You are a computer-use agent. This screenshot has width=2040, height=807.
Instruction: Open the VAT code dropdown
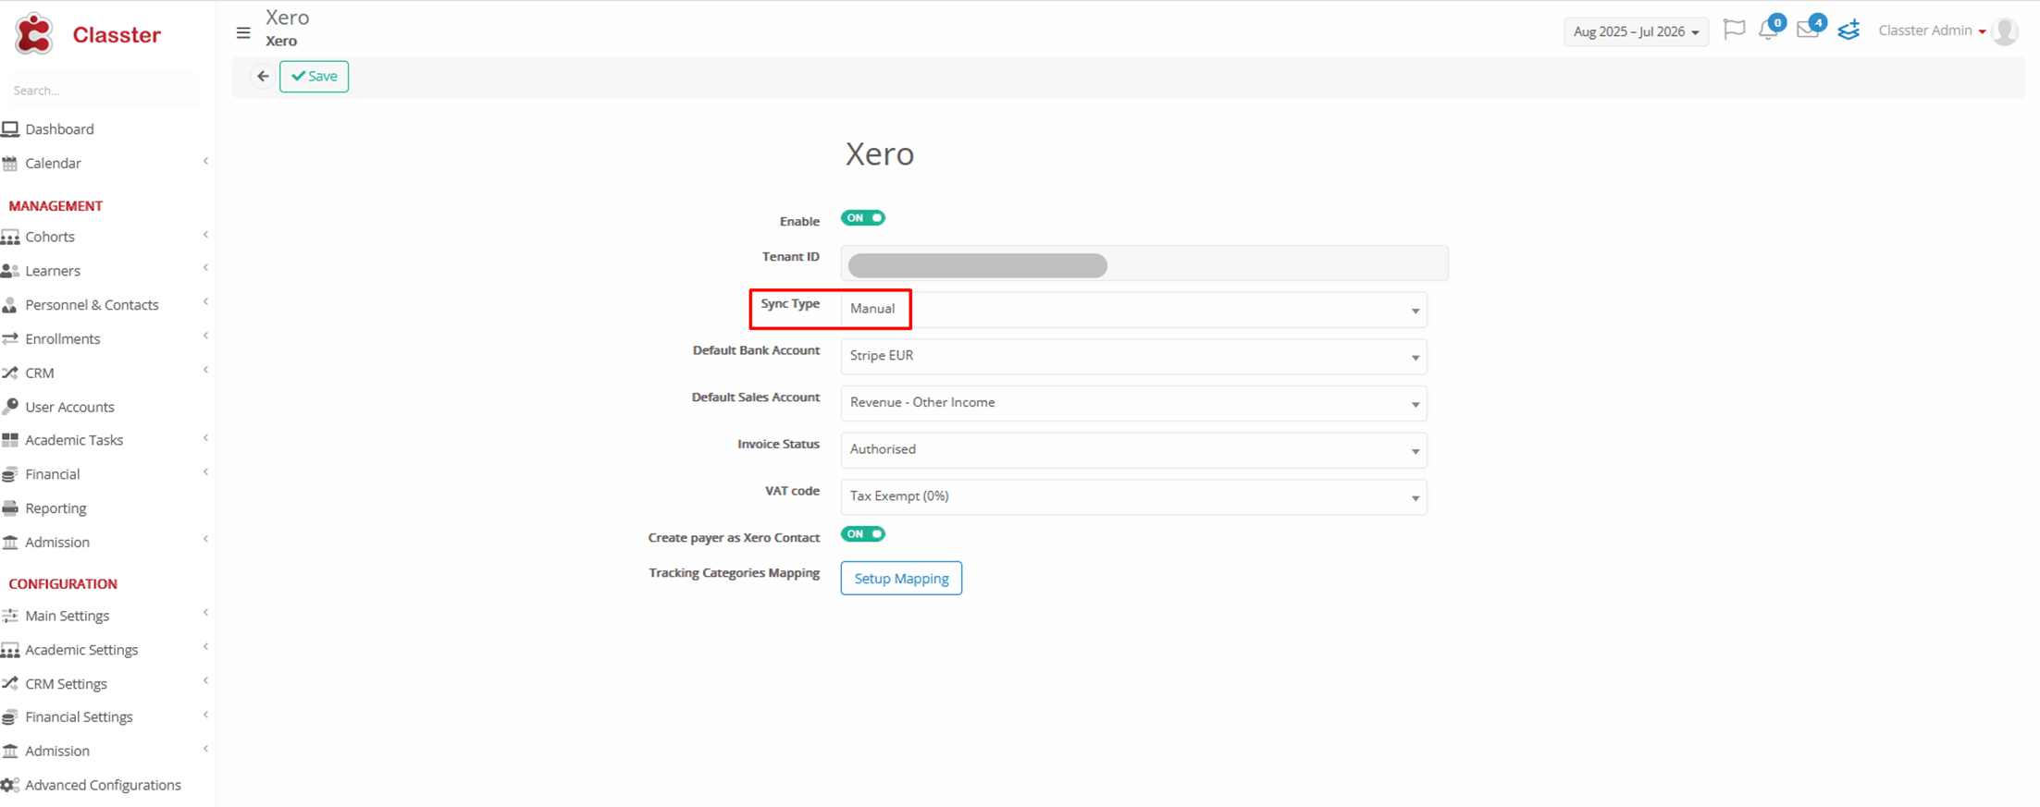1133,497
